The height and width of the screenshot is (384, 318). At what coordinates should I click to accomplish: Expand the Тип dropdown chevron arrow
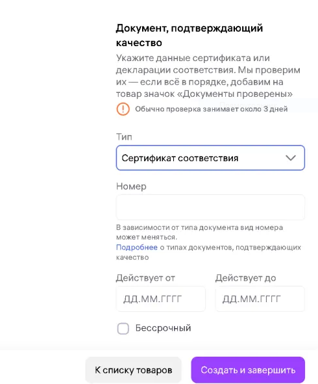point(291,158)
